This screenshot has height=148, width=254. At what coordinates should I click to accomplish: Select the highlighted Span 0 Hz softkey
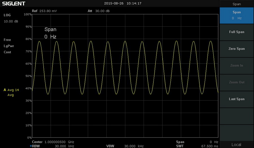tap(237, 15)
